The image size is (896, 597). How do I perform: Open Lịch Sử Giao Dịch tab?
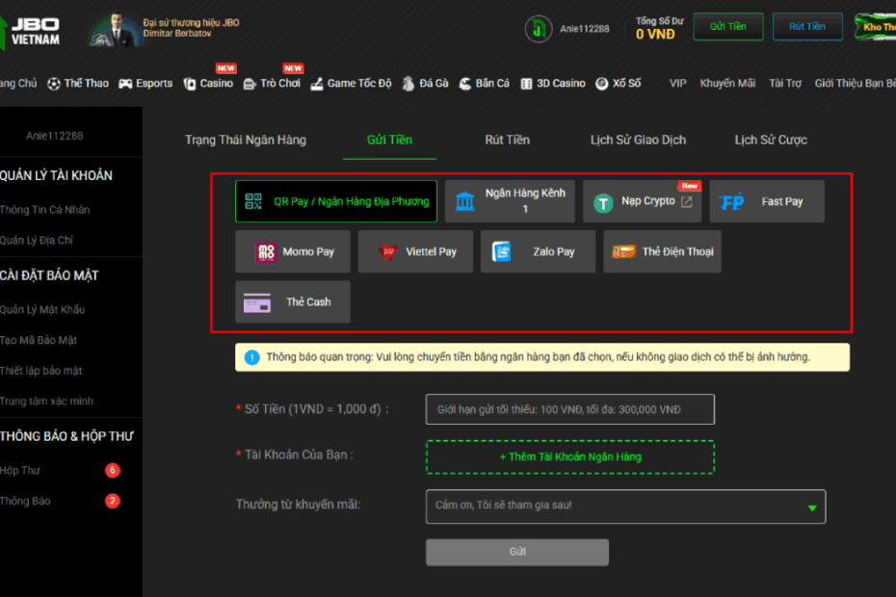639,140
